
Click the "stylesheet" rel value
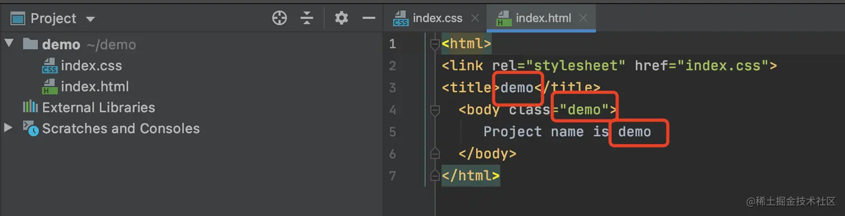(x=575, y=66)
